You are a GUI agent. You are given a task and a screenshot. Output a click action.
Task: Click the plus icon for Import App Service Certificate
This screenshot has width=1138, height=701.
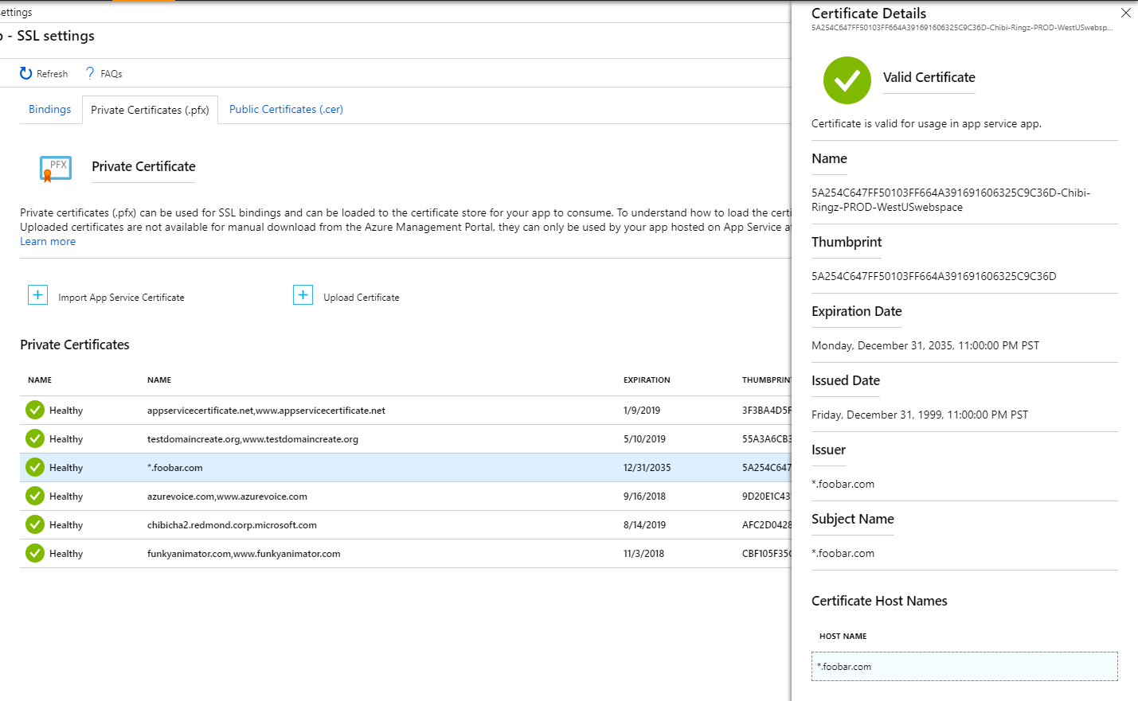[37, 295]
